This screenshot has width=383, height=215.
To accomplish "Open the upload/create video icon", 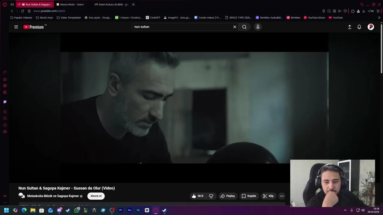I will [x=349, y=27].
